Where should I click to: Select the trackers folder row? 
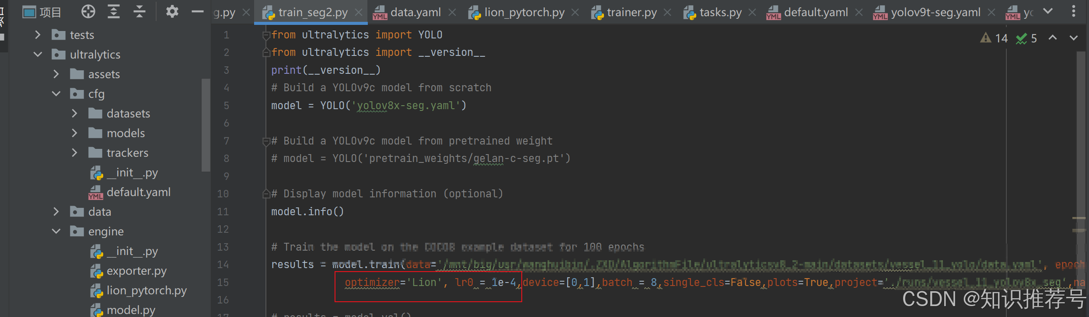click(x=118, y=153)
